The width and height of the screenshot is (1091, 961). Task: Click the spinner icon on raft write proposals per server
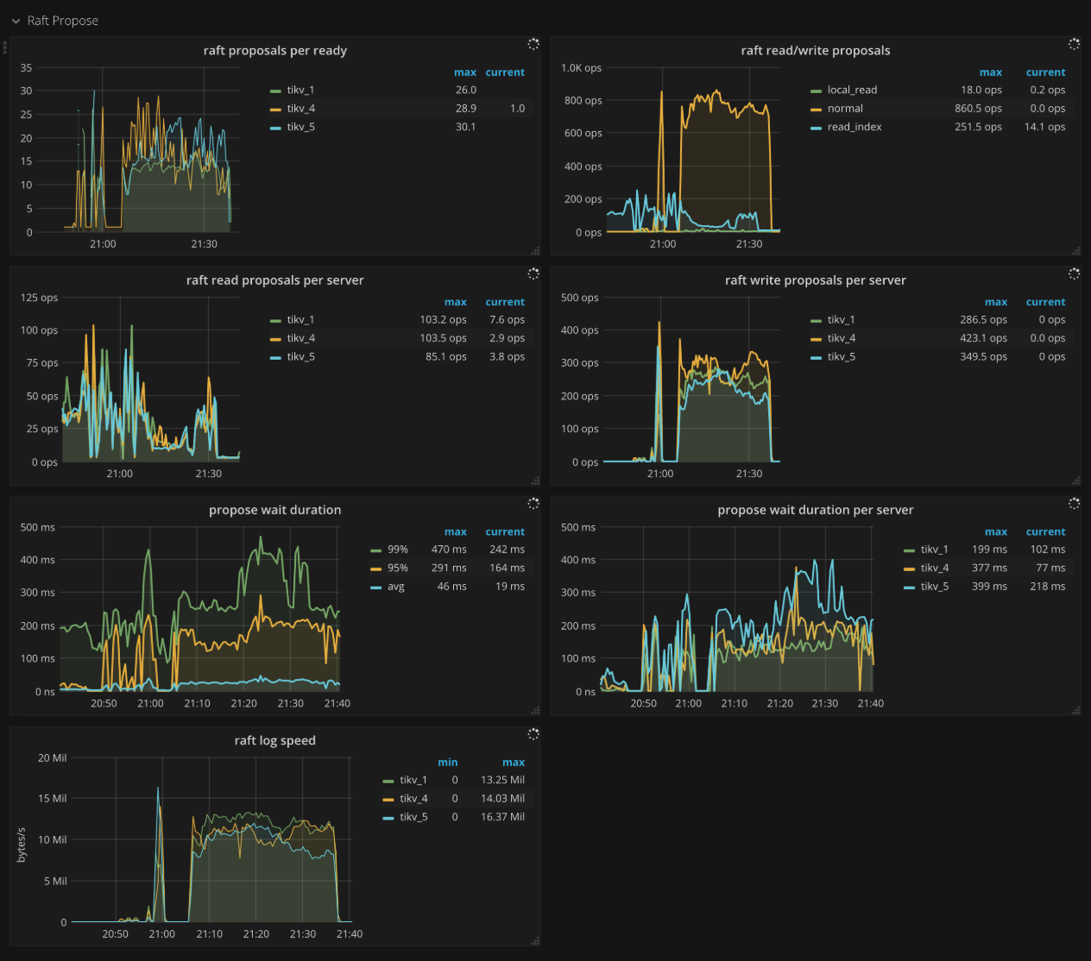coord(1074,273)
